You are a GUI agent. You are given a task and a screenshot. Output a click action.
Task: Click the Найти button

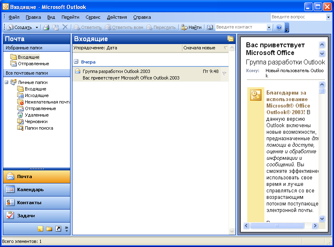(x=191, y=27)
